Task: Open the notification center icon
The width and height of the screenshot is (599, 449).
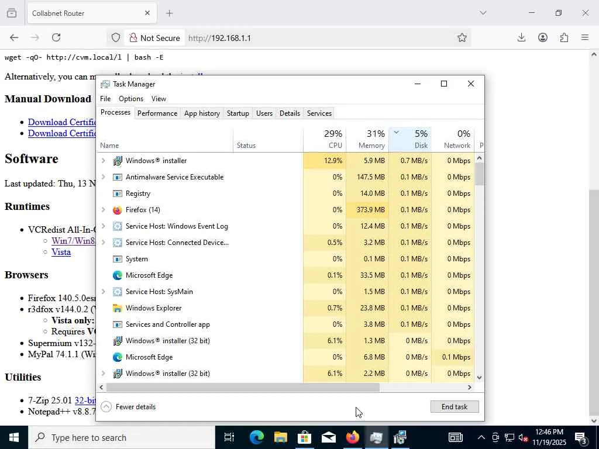Action: 581,437
